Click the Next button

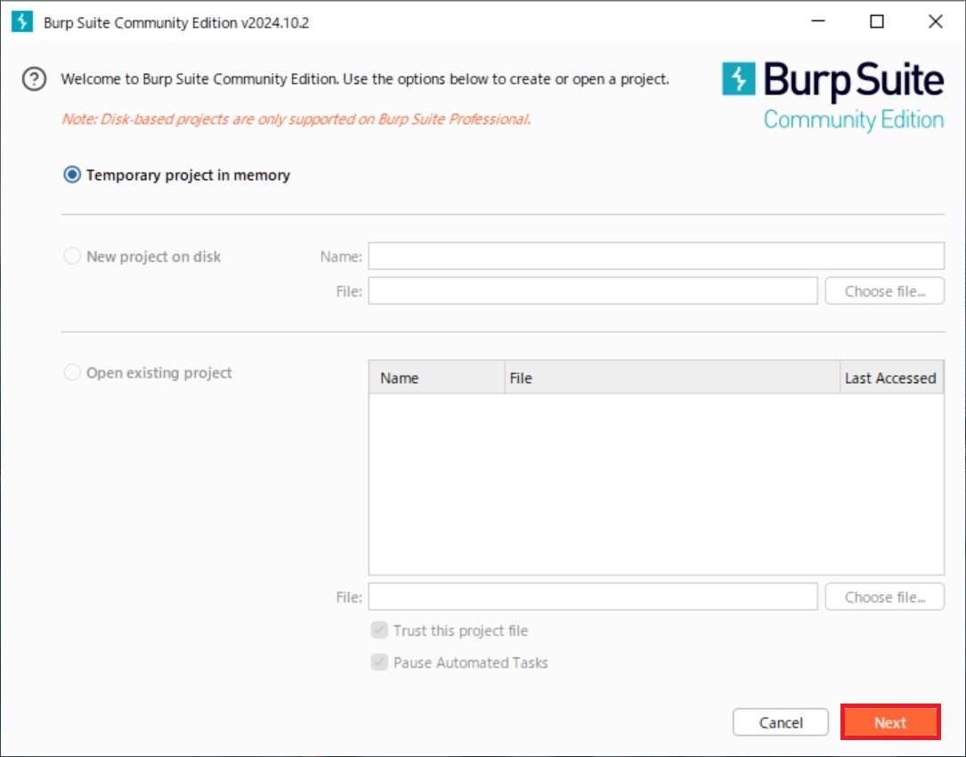coord(890,722)
